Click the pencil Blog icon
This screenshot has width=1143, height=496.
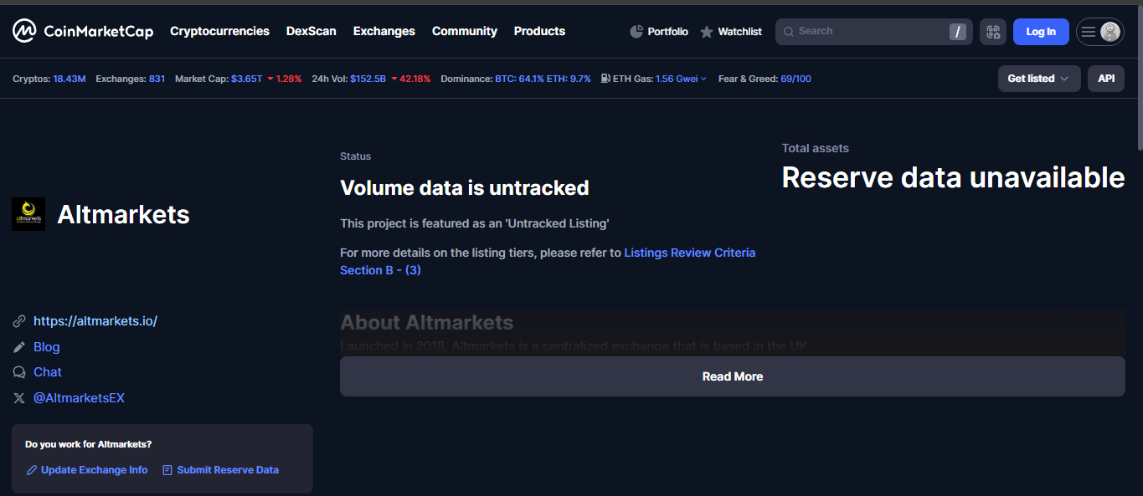19,347
